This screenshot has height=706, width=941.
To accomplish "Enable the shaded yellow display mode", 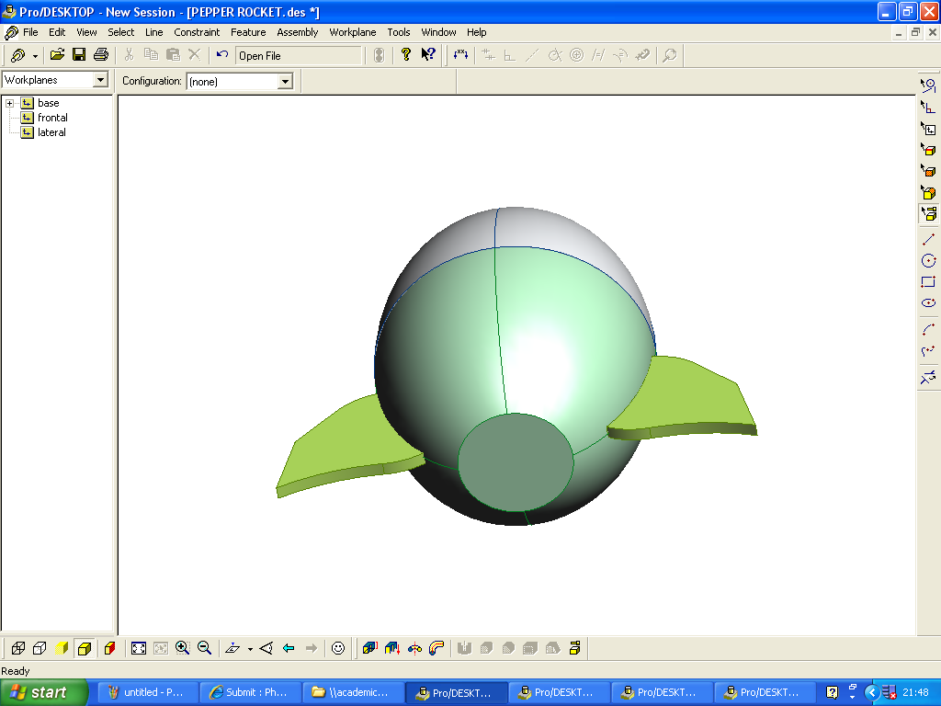I will pyautogui.click(x=62, y=648).
